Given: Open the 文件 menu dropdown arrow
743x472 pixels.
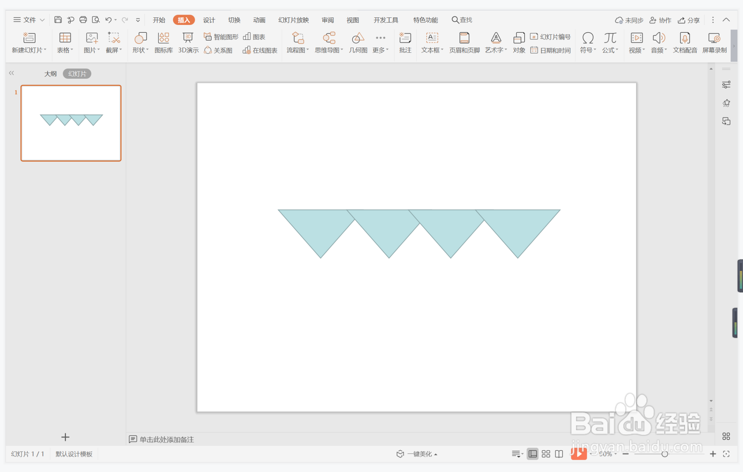Looking at the screenshot, I should click(x=42, y=20).
